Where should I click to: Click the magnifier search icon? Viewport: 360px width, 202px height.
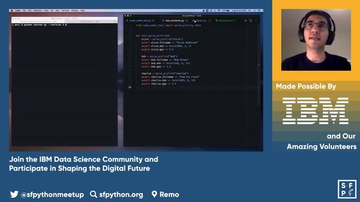click(93, 194)
